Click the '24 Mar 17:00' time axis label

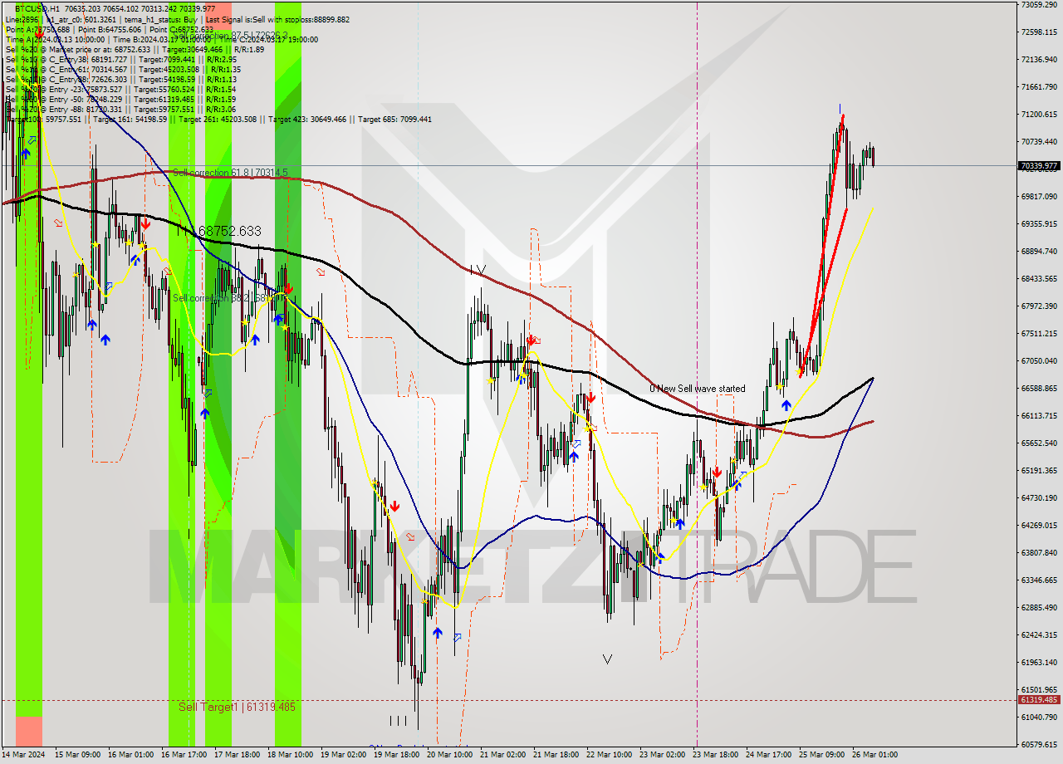[x=768, y=755]
